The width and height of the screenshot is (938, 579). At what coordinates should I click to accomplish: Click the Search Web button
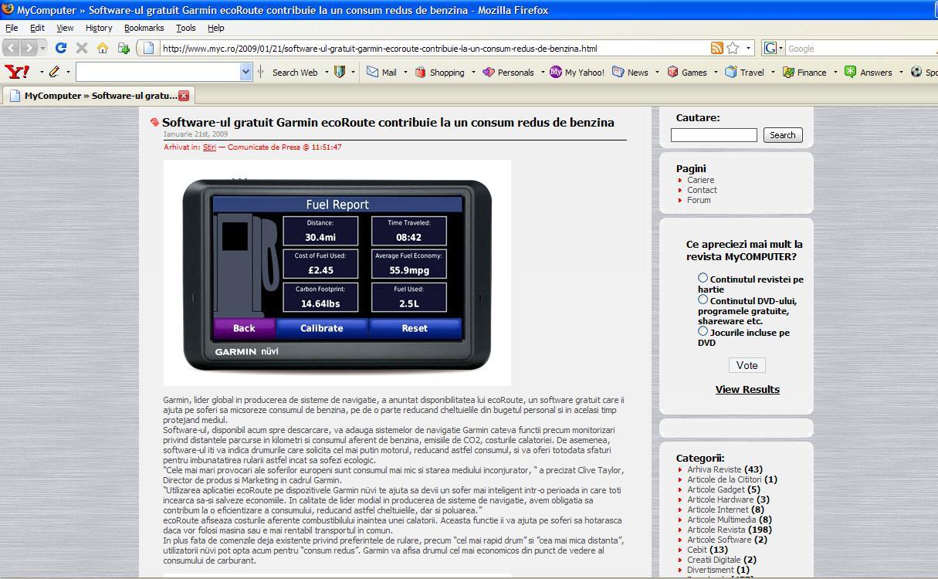point(294,72)
